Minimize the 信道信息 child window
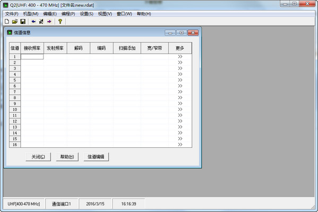 [170, 33]
